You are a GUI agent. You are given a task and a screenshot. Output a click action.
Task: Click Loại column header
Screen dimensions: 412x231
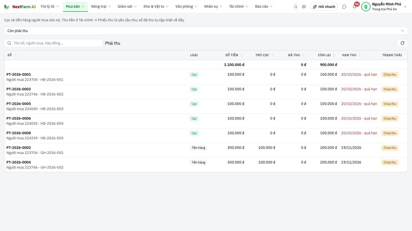click(x=194, y=55)
